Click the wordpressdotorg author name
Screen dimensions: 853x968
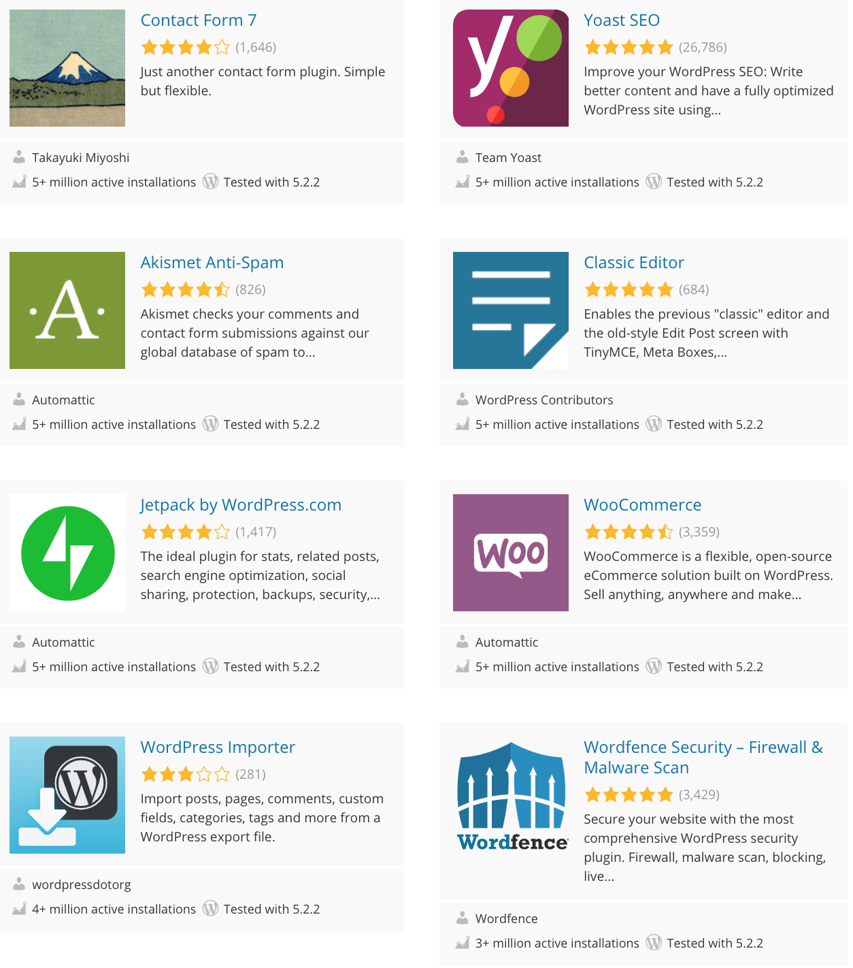tap(82, 884)
